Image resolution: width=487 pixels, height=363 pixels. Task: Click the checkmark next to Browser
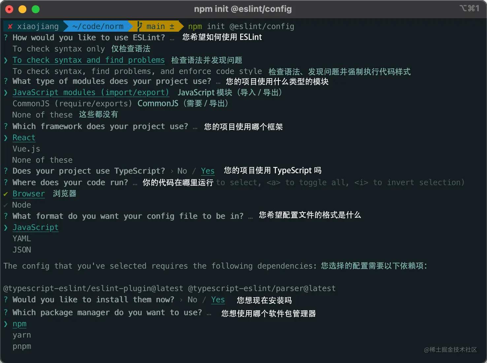6,194
